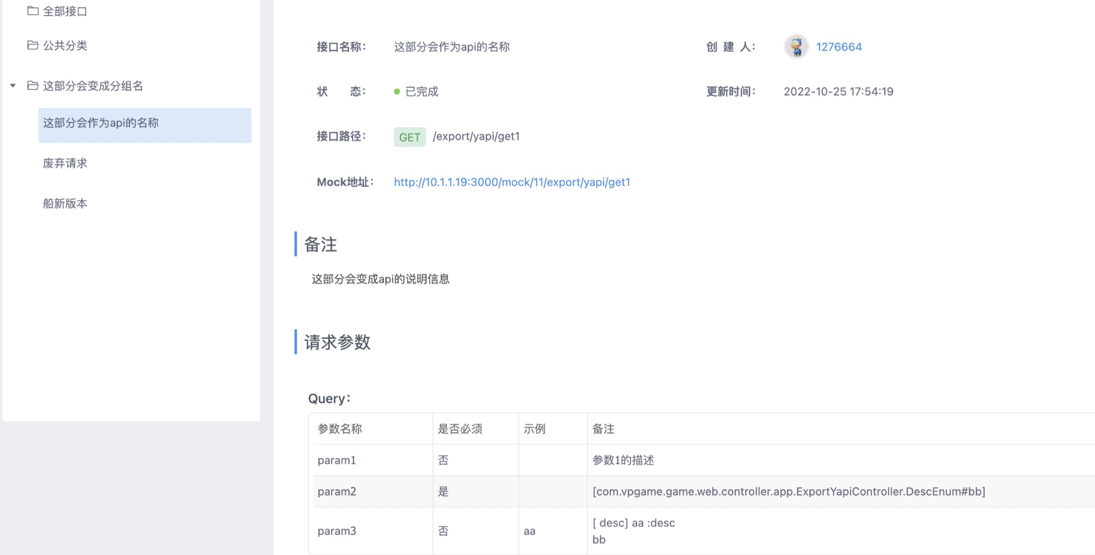Click folder icon of 这部分会变成分组名

coord(33,86)
